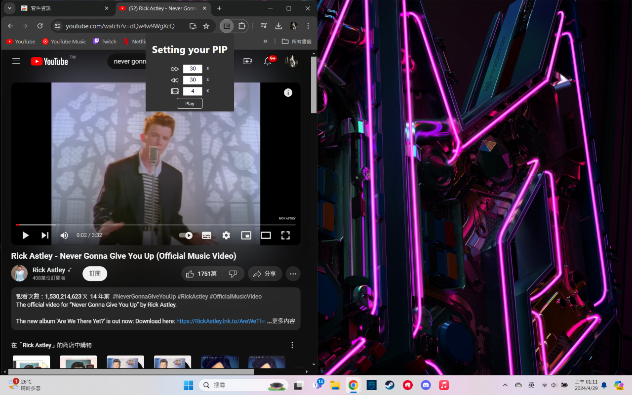Image resolution: width=632 pixels, height=395 pixels.
Task: Open Chrome media controls icon
Action: pos(264,26)
